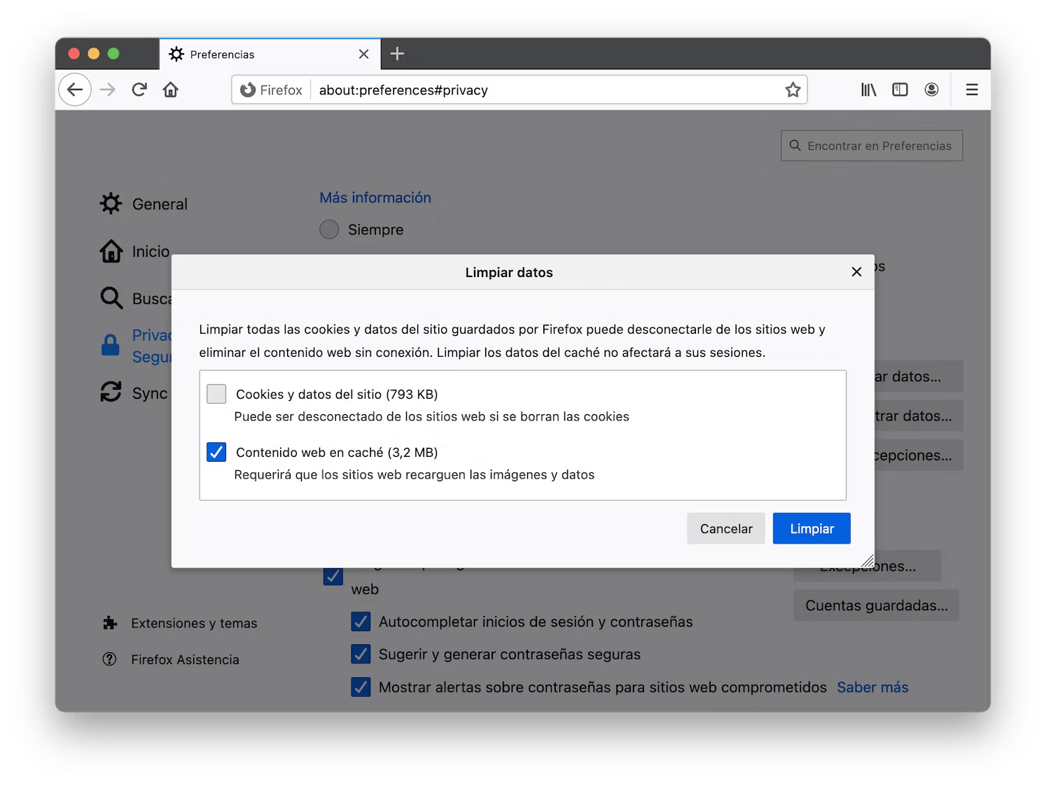Toggle the partially hidden checkbox above 'web'
The width and height of the screenshot is (1046, 785).
(333, 576)
